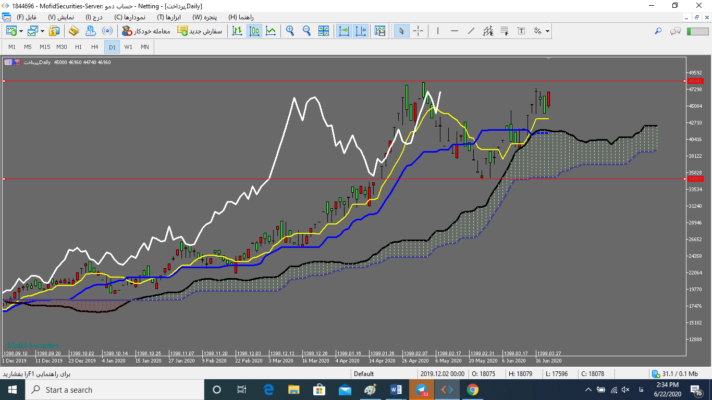Click the chart template icon
Viewport: 712px width, 400px height.
tap(380, 31)
